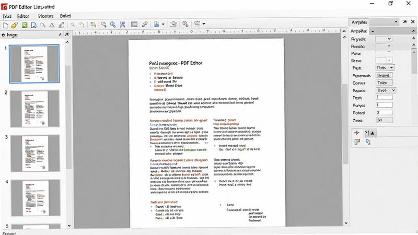
Task: Click the blue and red fit-page icon
Action: click(x=122, y=25)
